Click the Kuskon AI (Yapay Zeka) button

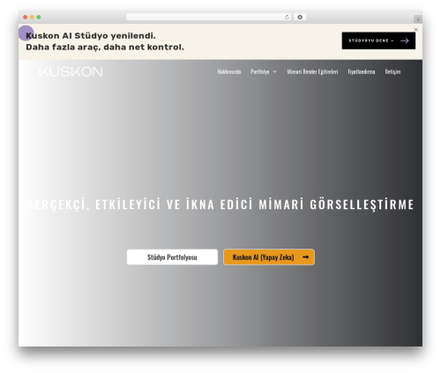269,257
